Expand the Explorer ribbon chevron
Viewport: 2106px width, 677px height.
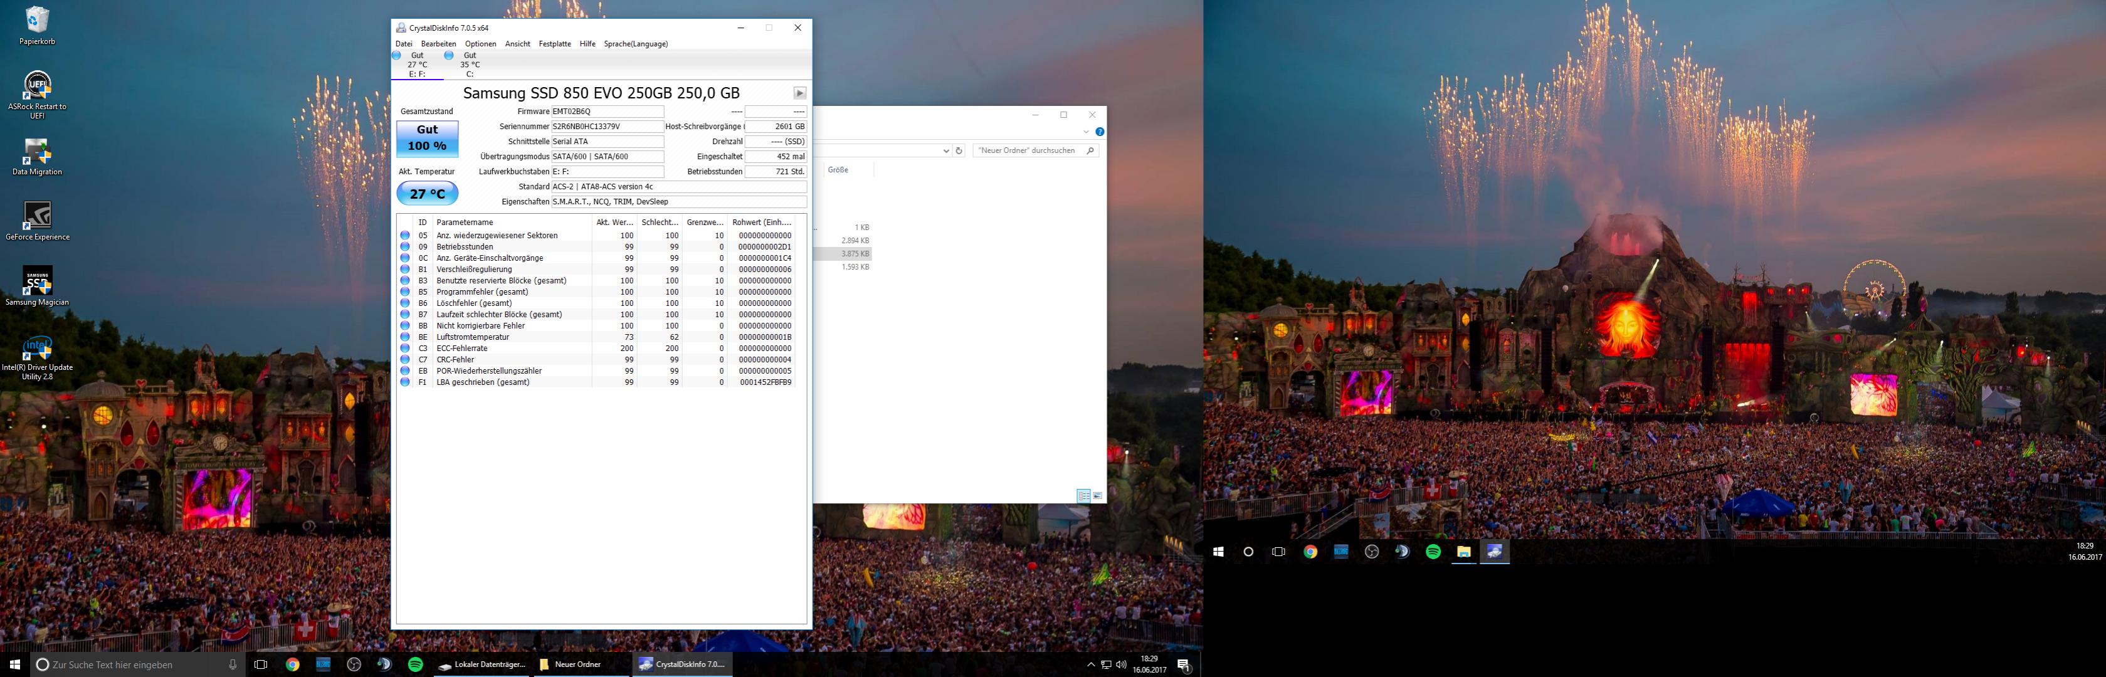pyautogui.click(x=1086, y=132)
